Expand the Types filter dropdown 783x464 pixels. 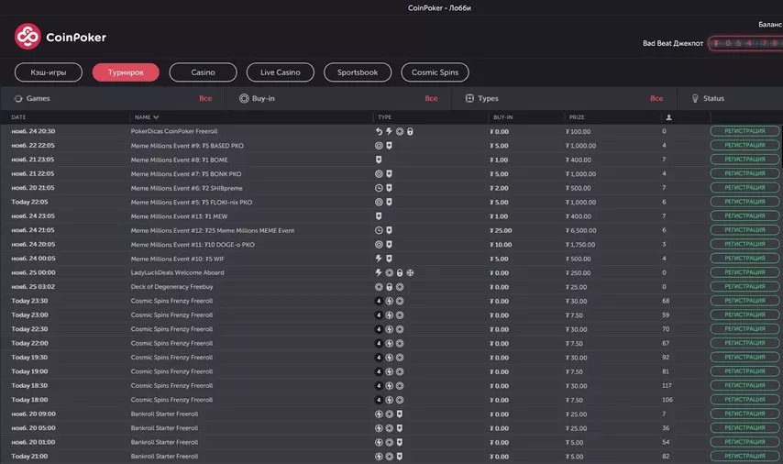tap(564, 98)
